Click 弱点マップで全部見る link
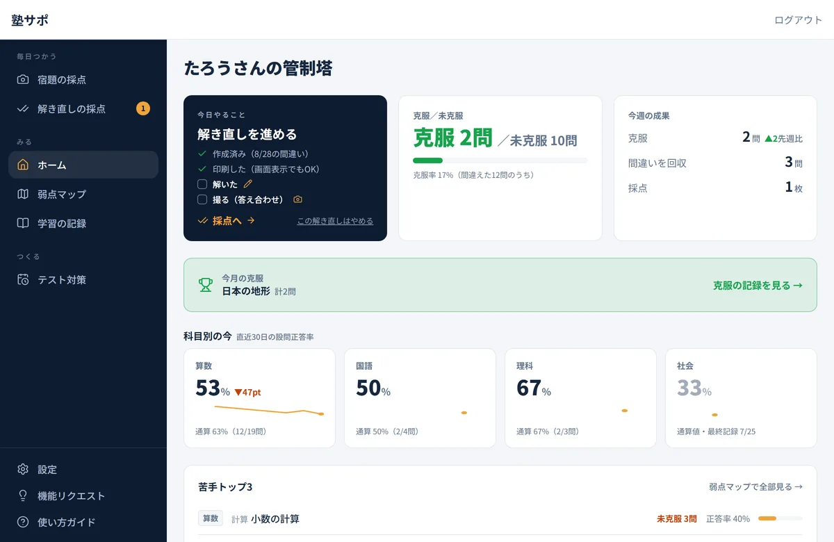The width and height of the screenshot is (834, 542). click(x=755, y=487)
